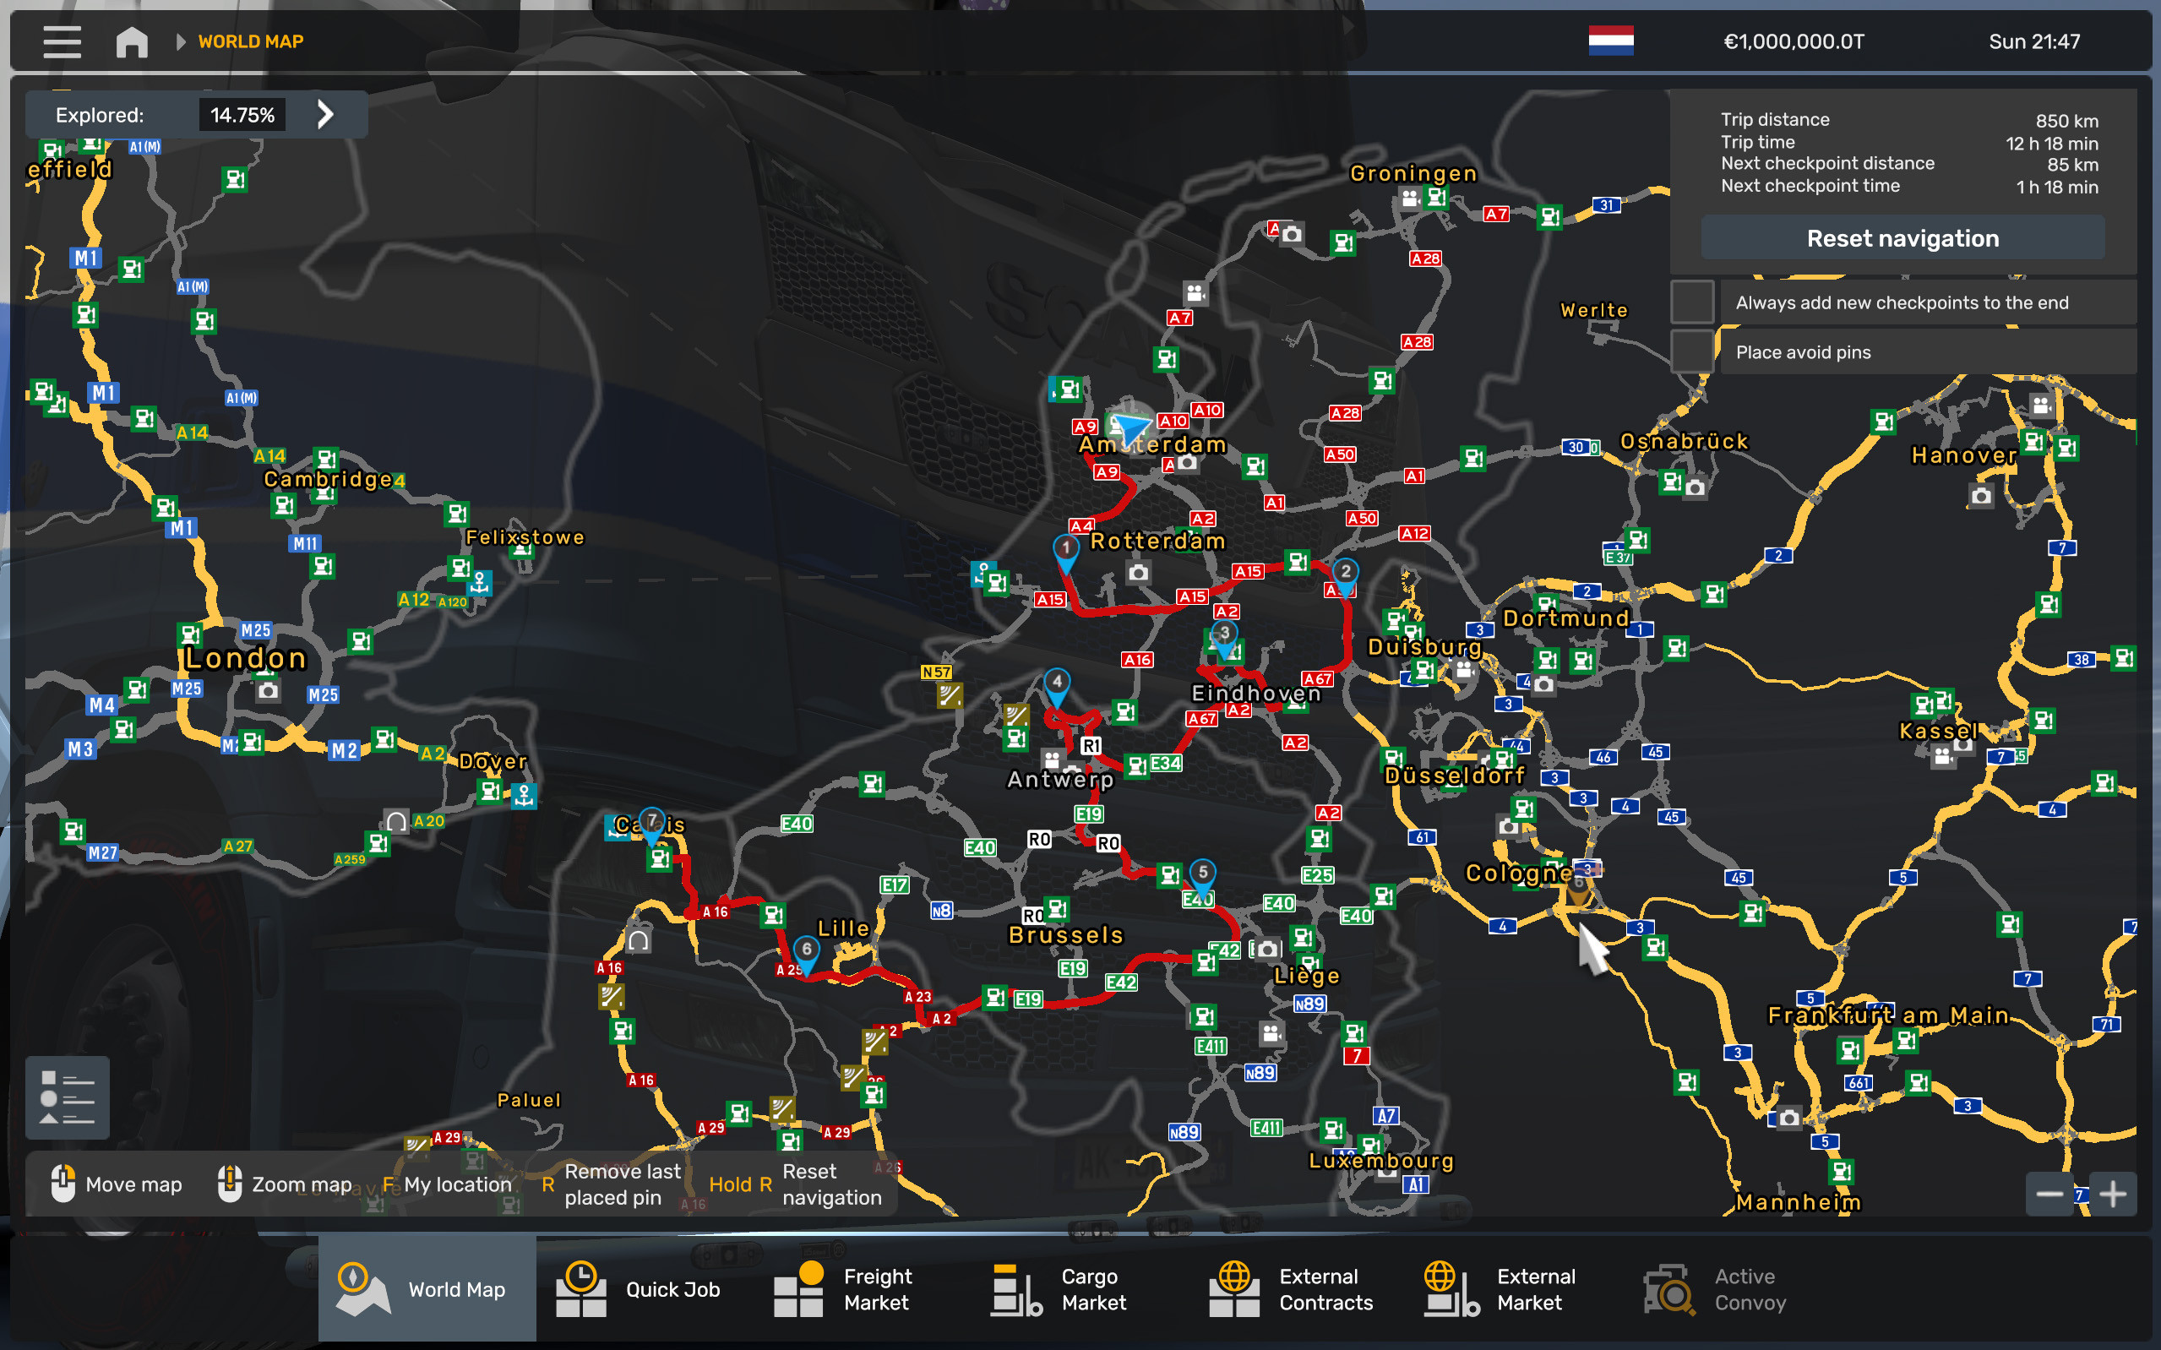Viewport: 2161px width, 1350px height.
Task: Click the My location hint
Action: 446,1184
